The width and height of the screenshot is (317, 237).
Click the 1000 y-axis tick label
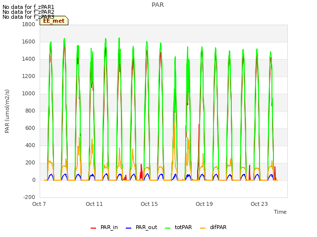(x=29, y=93)
